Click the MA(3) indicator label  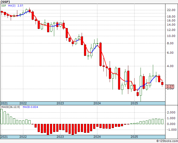point(12,6)
